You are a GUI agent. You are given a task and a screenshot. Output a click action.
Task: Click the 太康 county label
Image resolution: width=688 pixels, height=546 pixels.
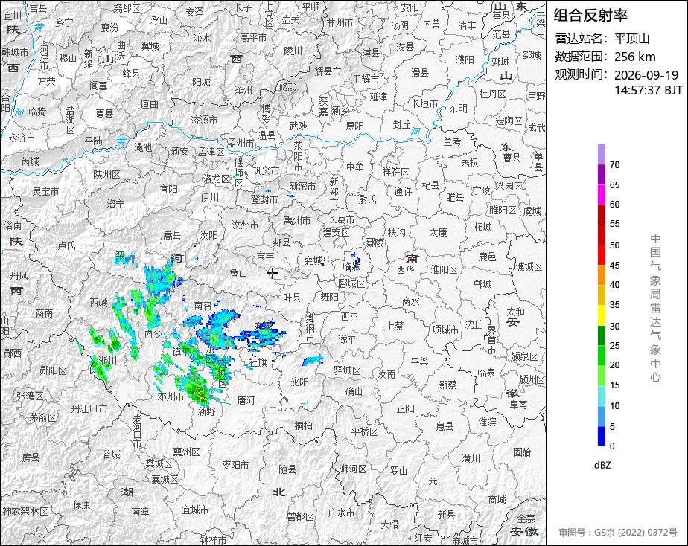pyautogui.click(x=438, y=232)
